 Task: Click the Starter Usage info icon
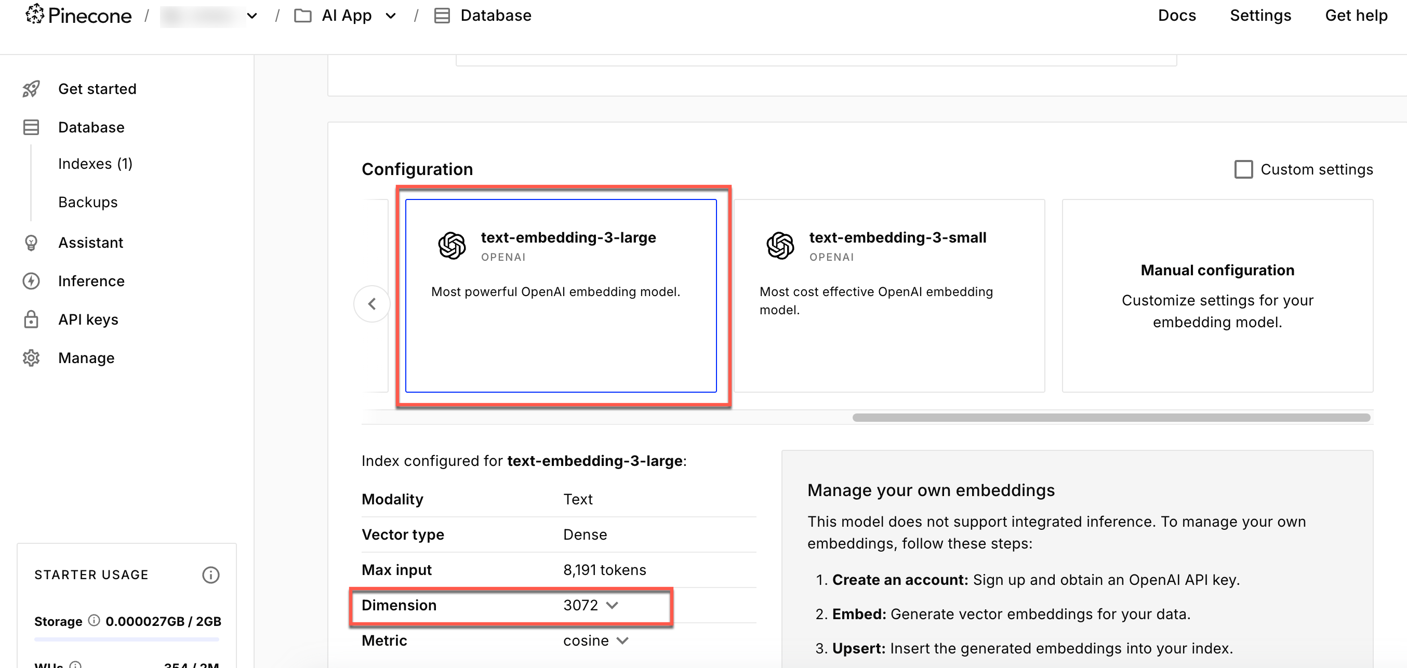(211, 575)
